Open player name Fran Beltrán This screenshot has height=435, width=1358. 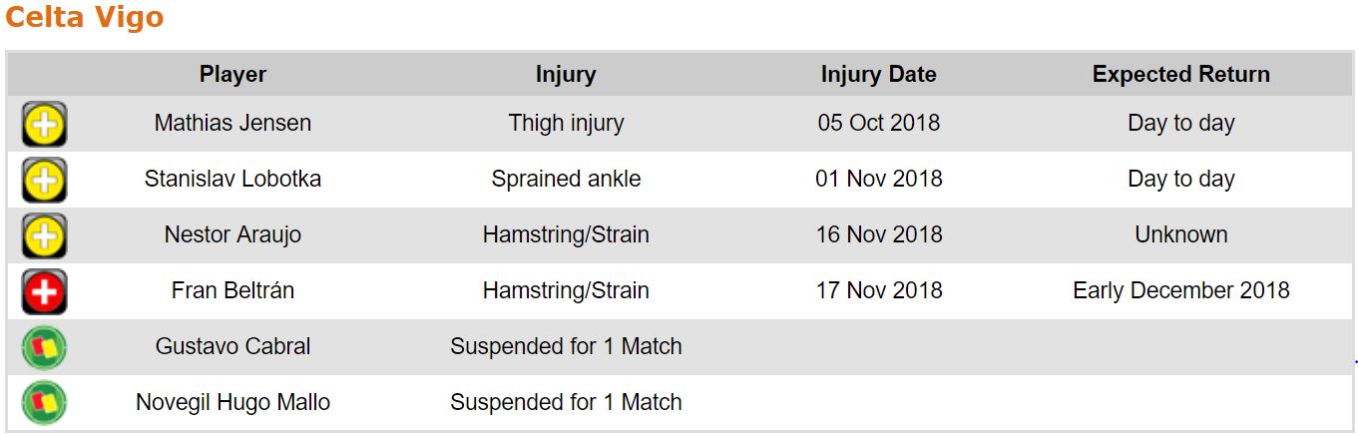pyautogui.click(x=232, y=290)
